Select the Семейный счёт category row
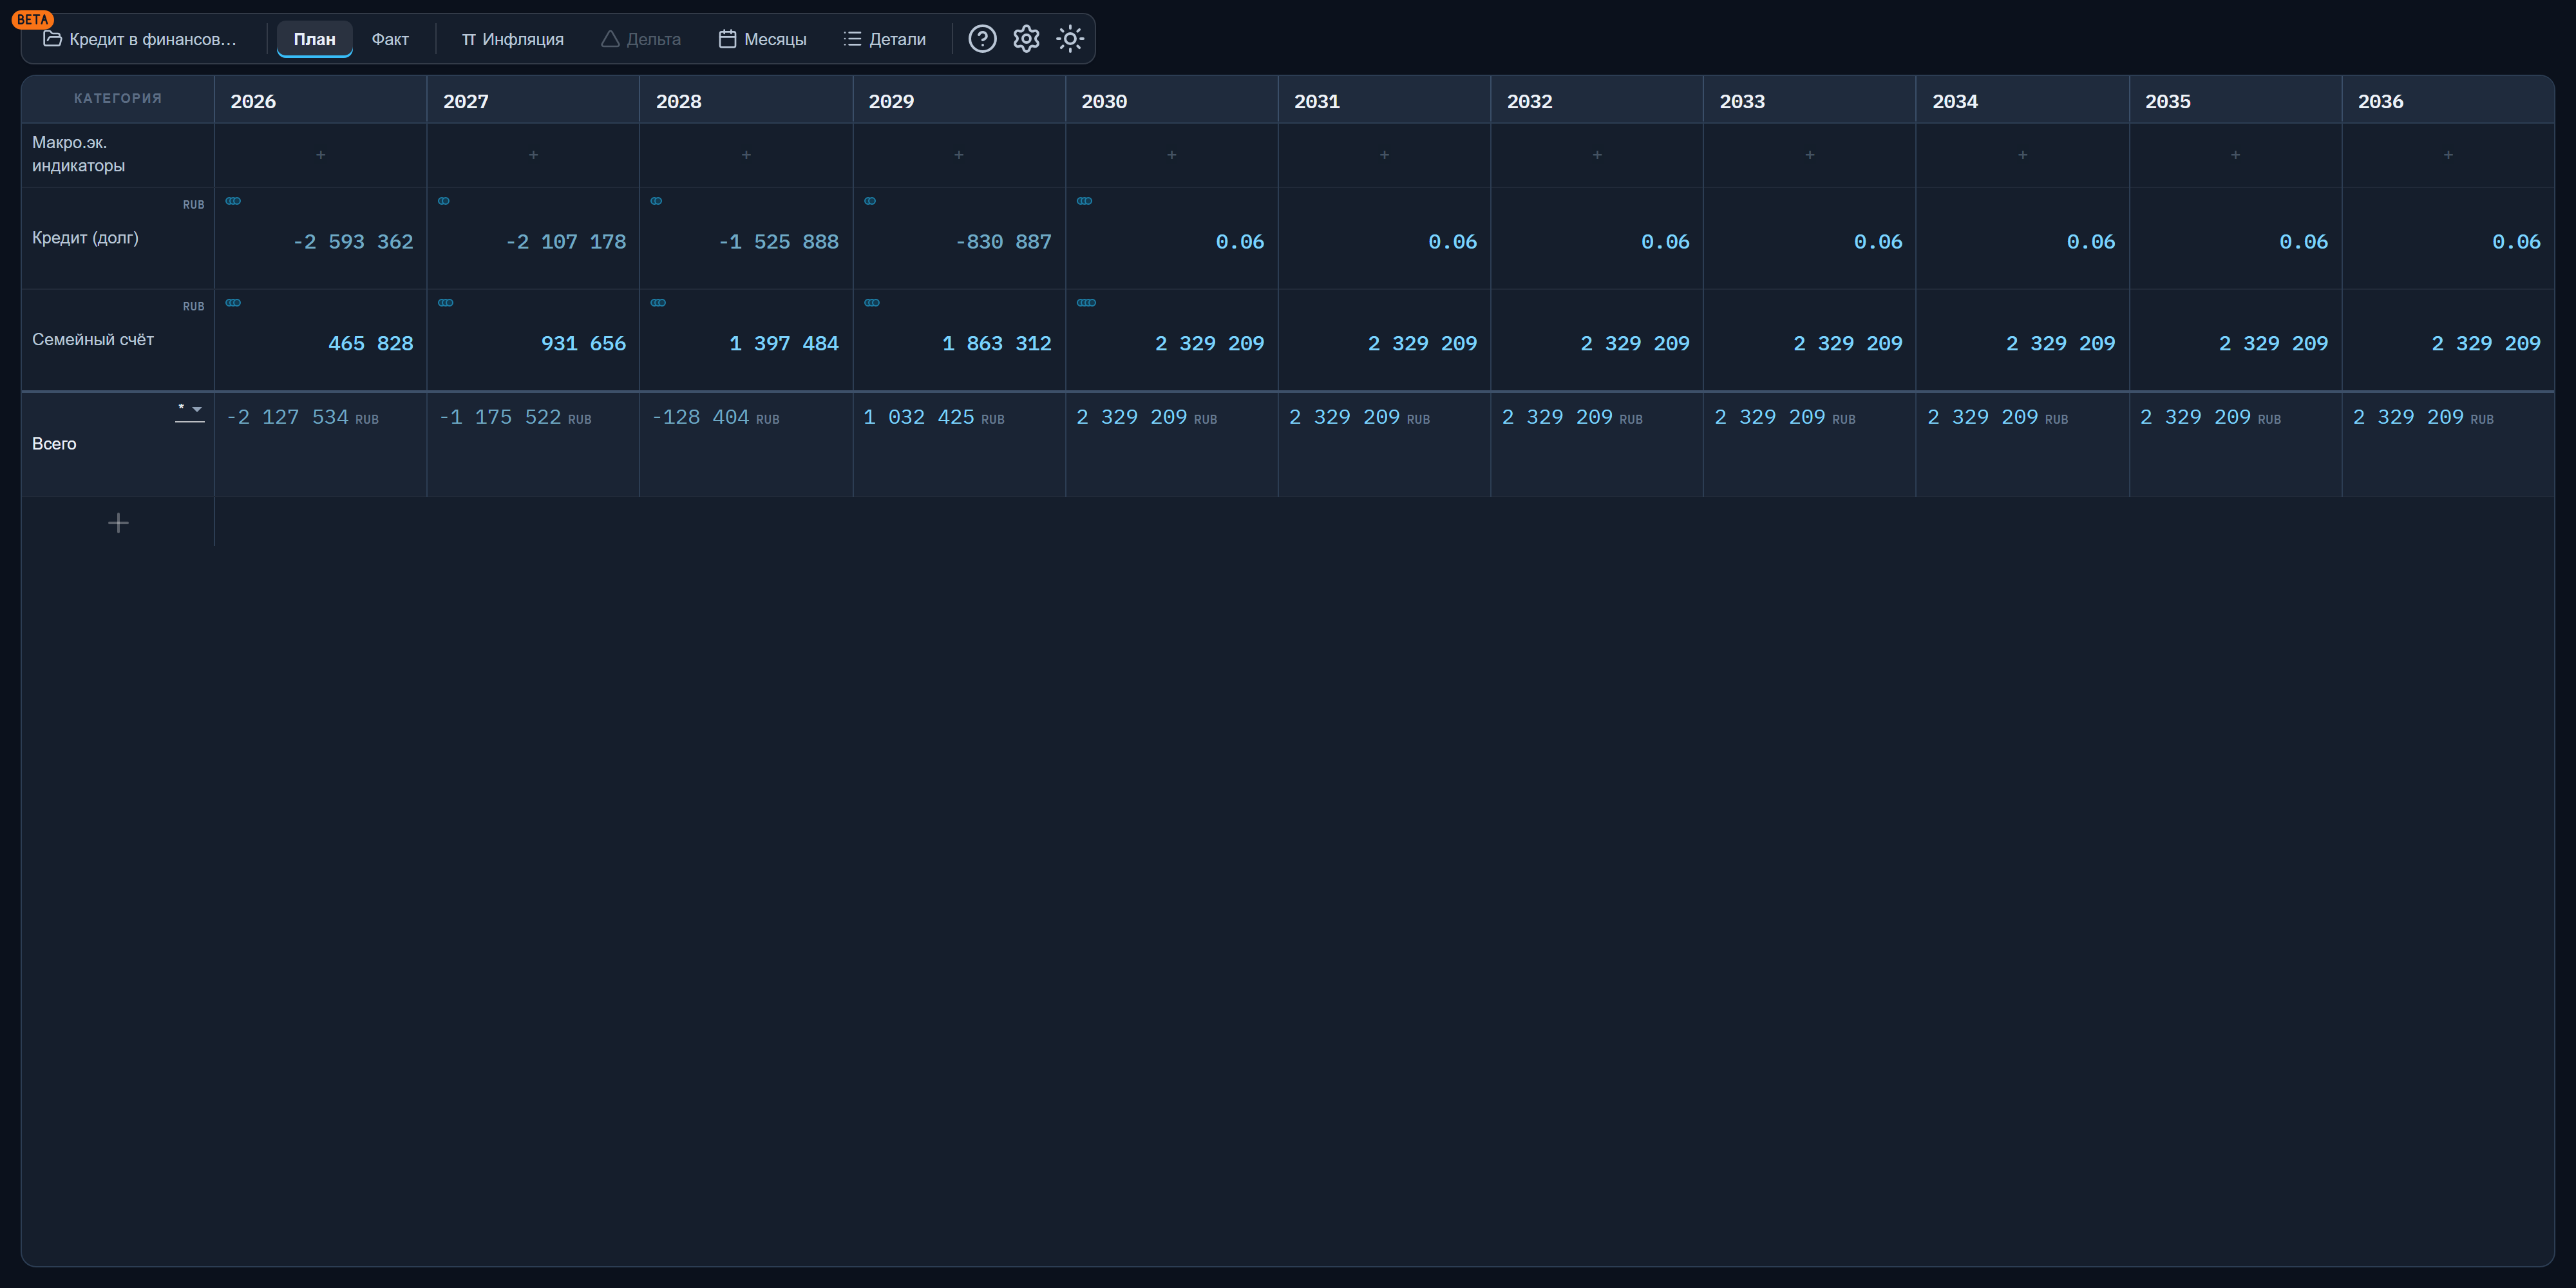The image size is (2576, 1288). [118, 340]
